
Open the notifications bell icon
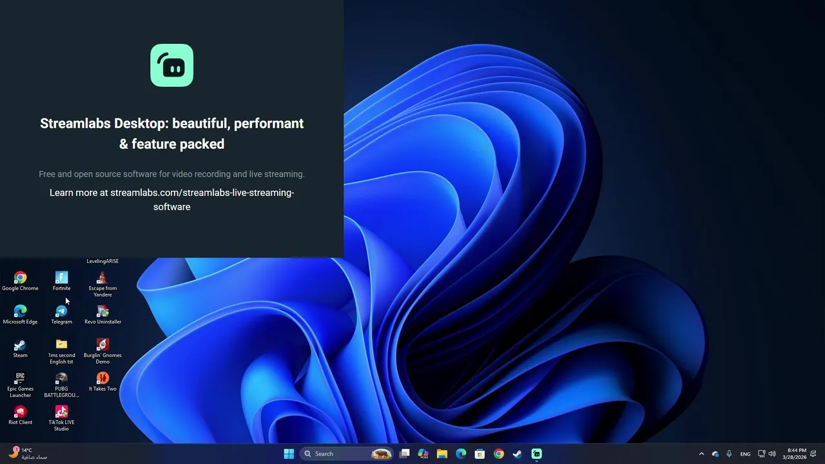click(813, 454)
